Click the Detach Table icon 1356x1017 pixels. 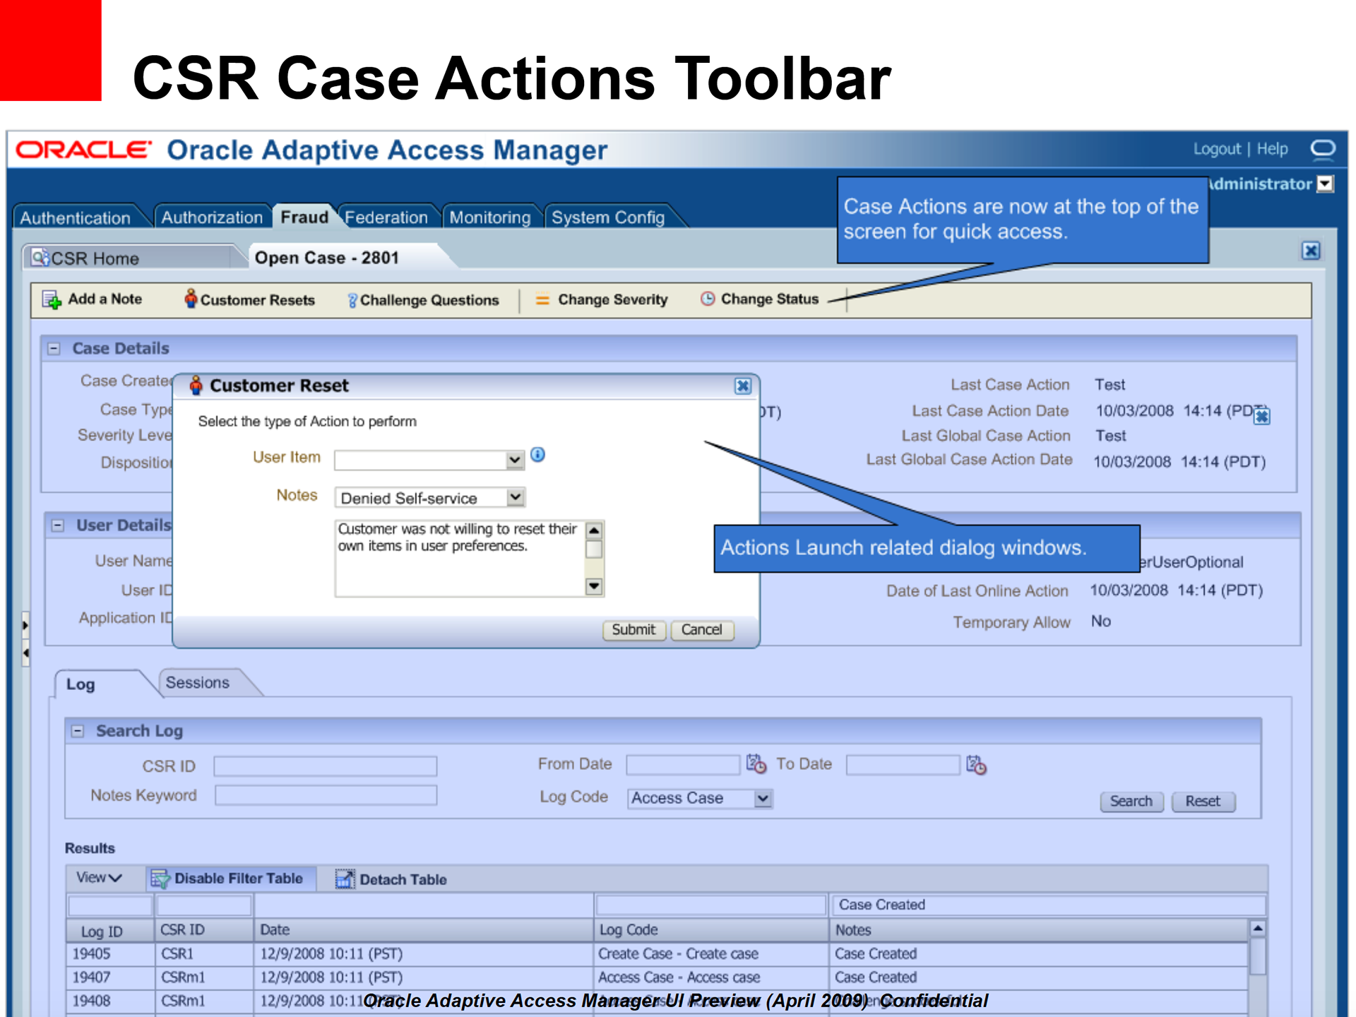(345, 879)
